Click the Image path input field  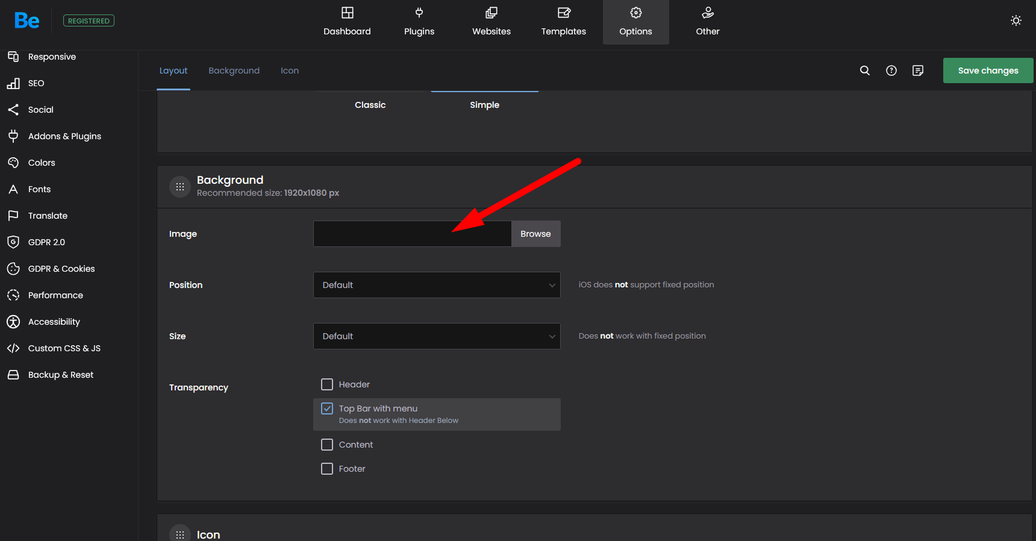click(412, 234)
